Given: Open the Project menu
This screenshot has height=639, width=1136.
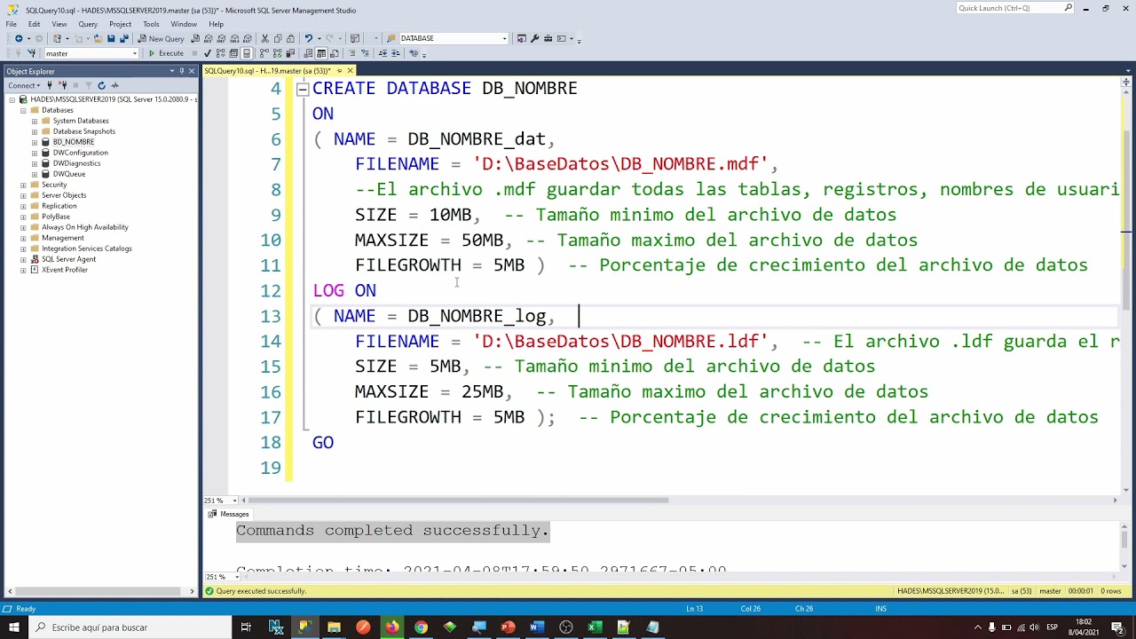Looking at the screenshot, I should click(x=120, y=24).
